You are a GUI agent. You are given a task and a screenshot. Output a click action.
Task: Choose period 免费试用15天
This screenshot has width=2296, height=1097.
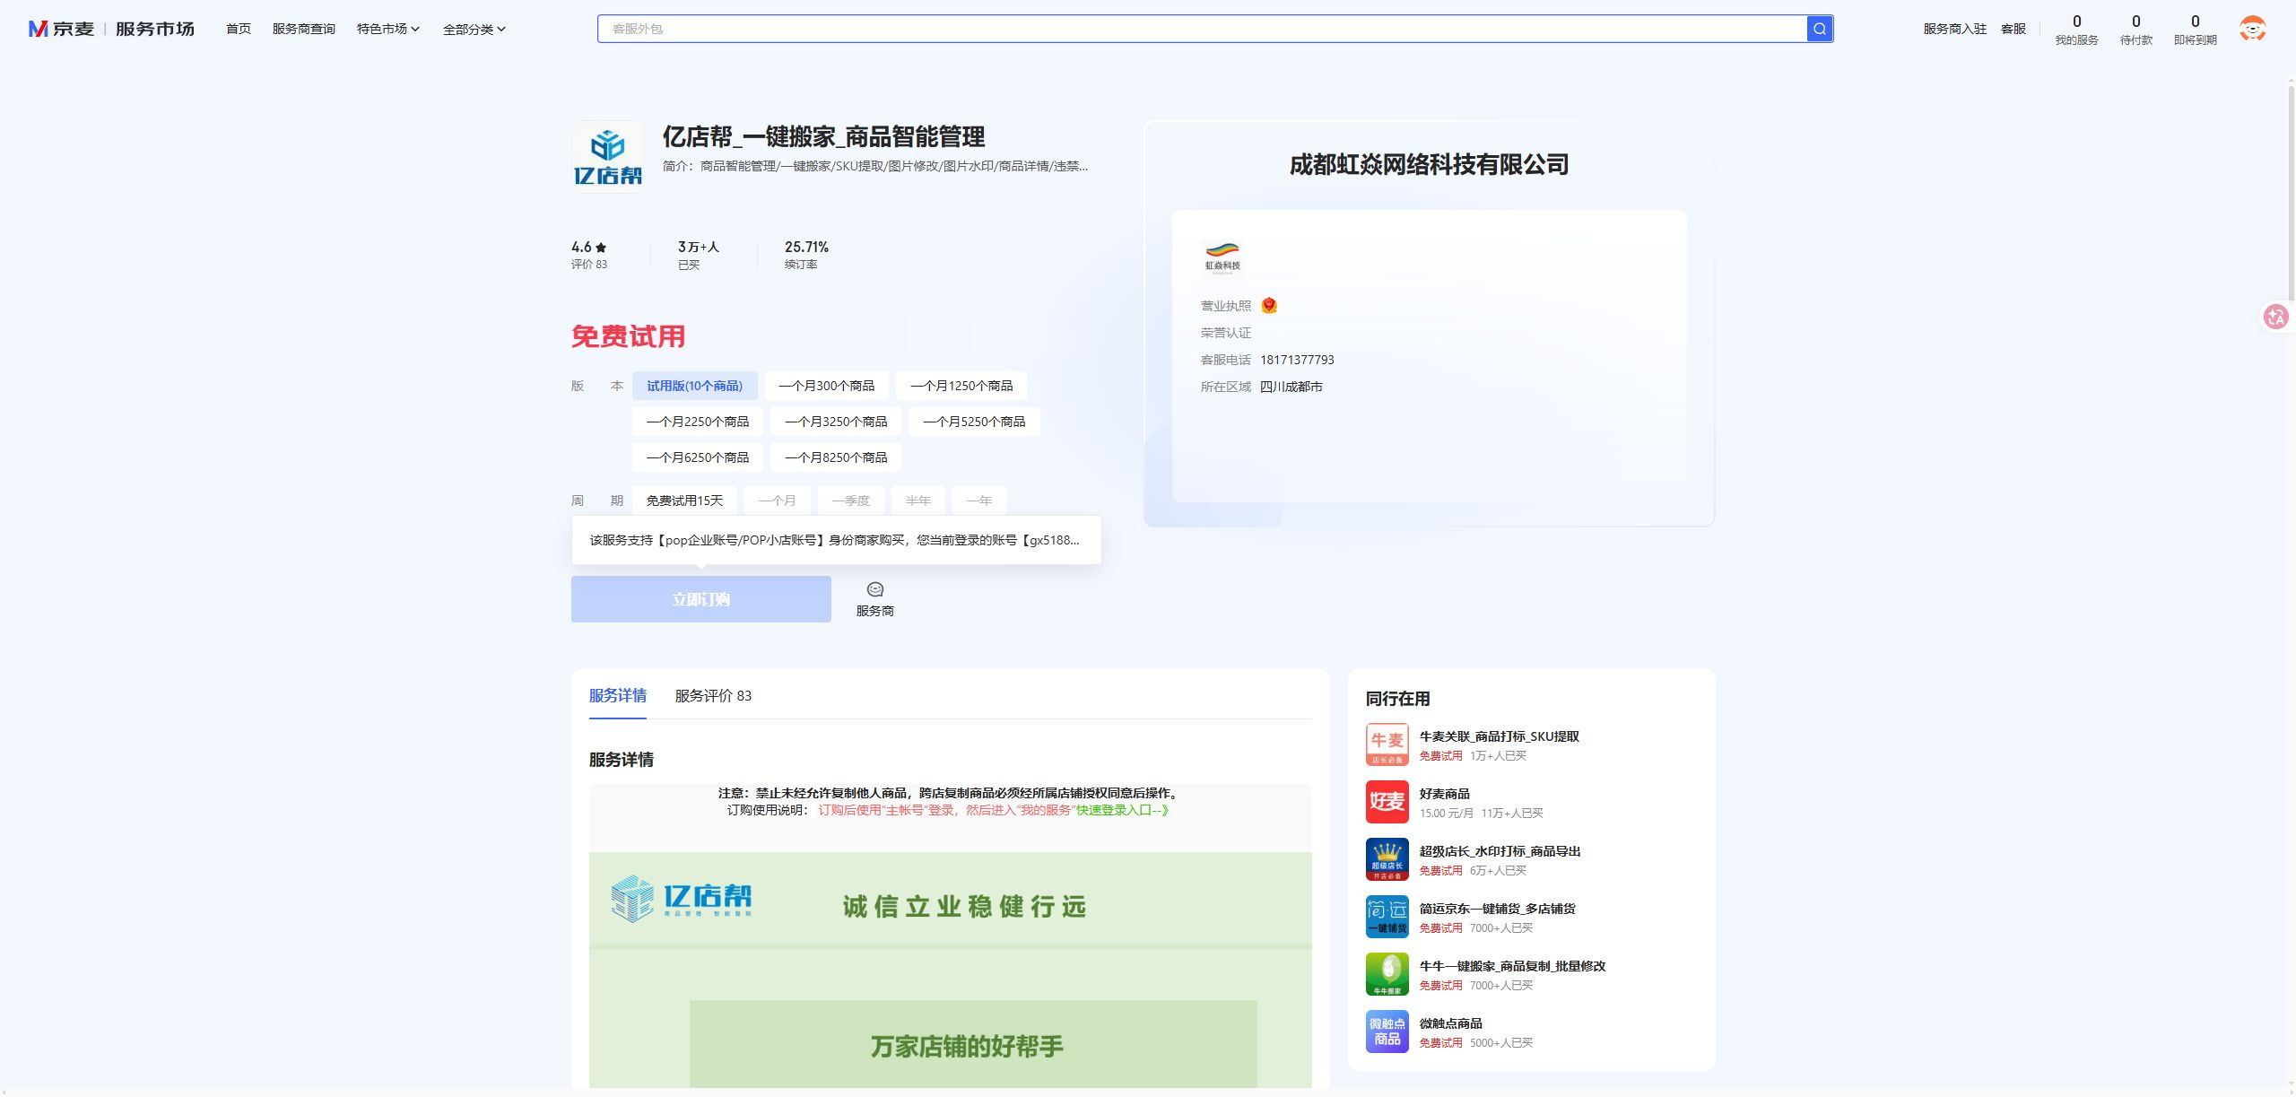[x=684, y=501]
